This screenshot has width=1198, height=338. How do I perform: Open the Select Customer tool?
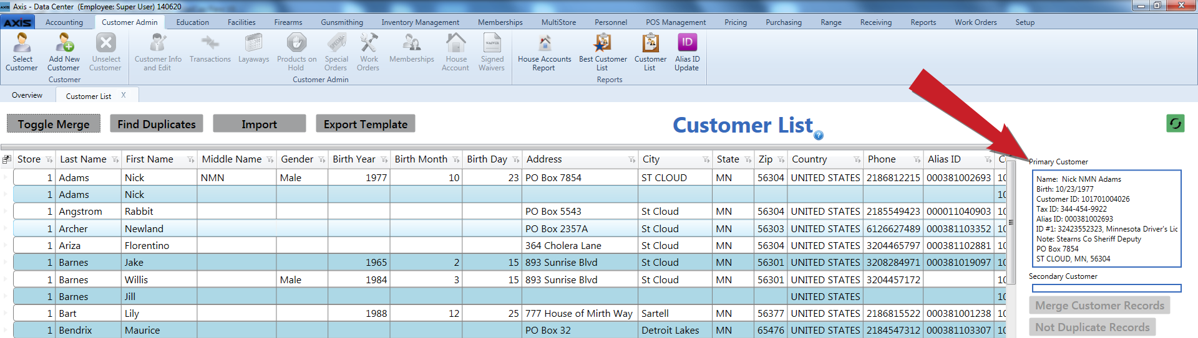pos(22,52)
